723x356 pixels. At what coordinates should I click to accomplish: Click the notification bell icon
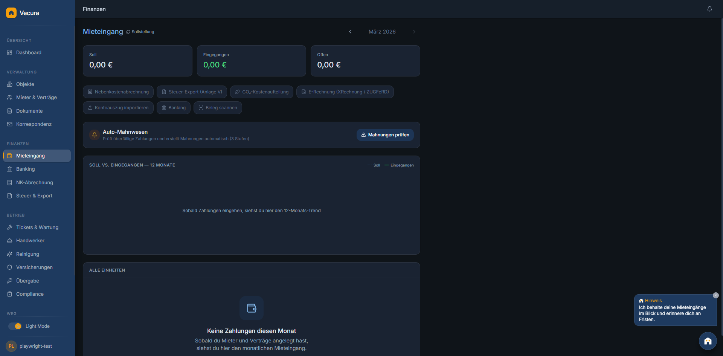coord(709,9)
